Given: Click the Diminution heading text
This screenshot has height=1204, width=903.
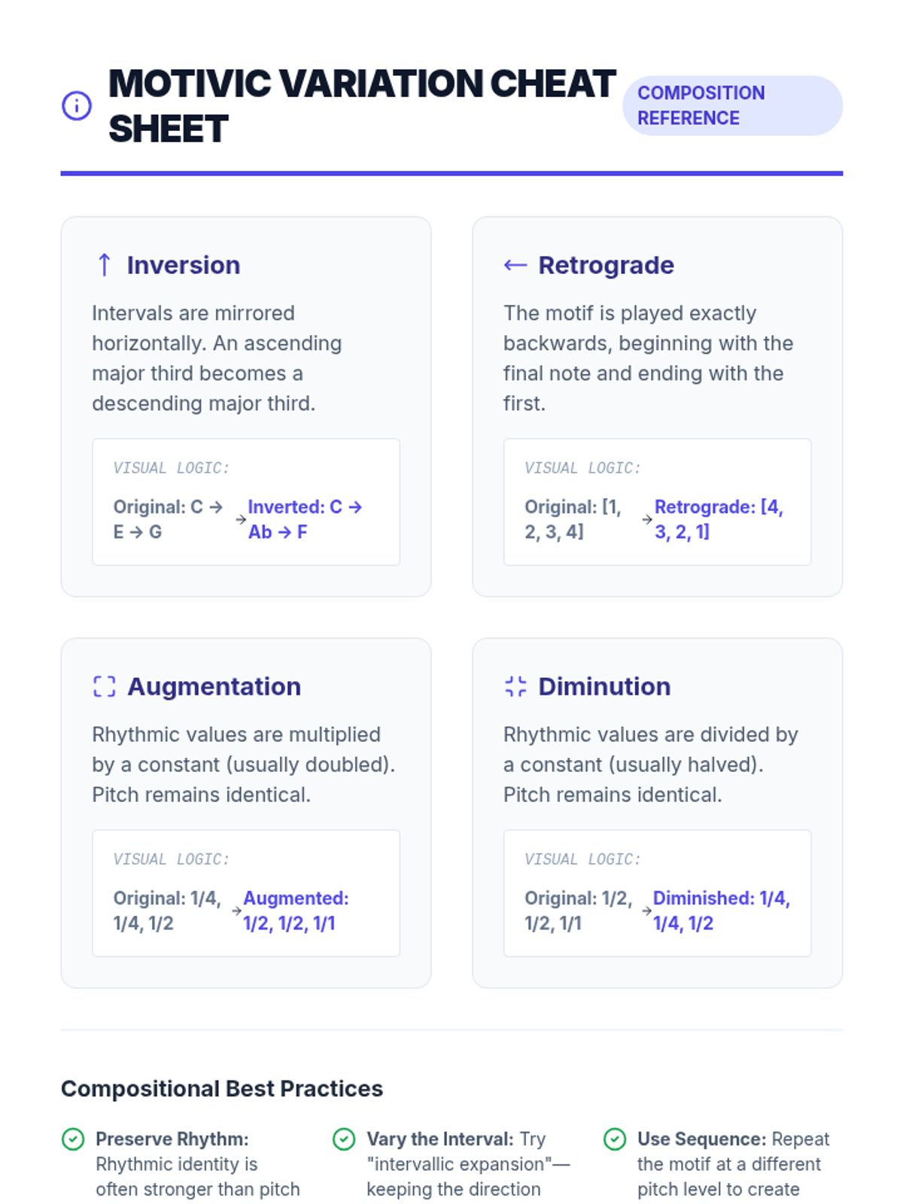Looking at the screenshot, I should click(x=604, y=686).
